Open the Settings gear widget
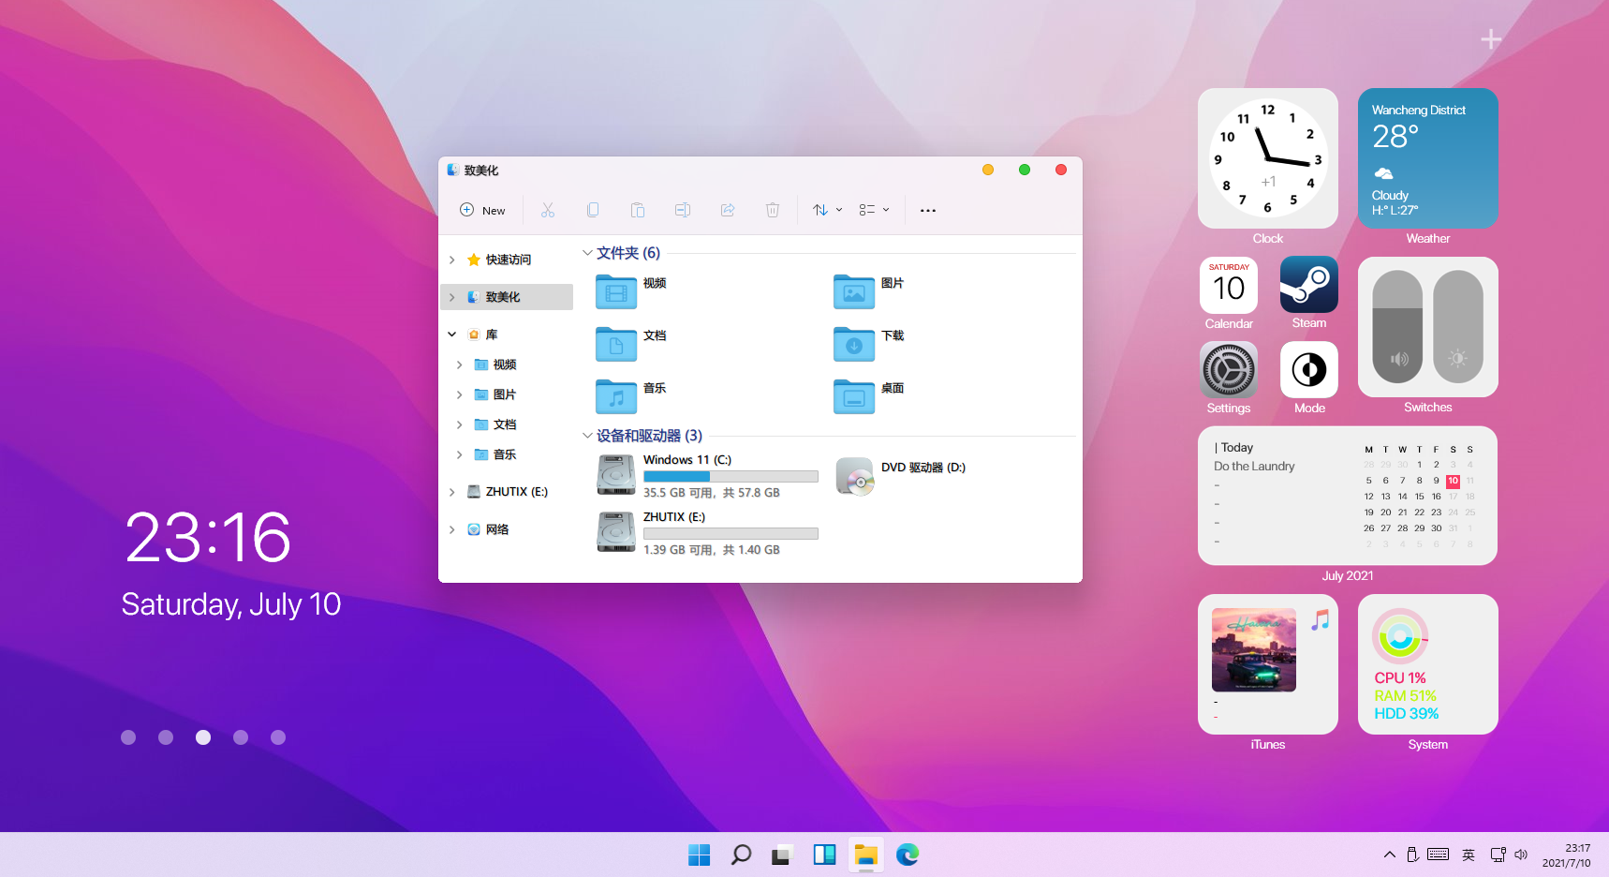The image size is (1609, 877). (1229, 370)
